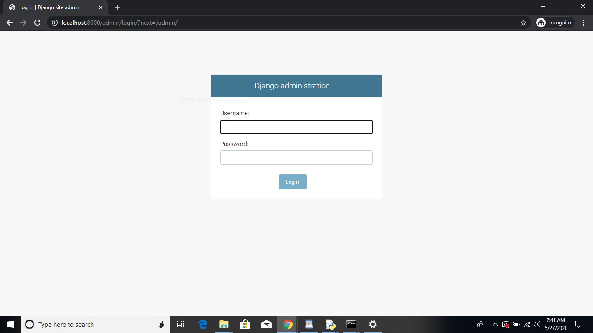The height and width of the screenshot is (333, 593).
Task: Open File Explorer from the taskbar
Action: coord(224,324)
